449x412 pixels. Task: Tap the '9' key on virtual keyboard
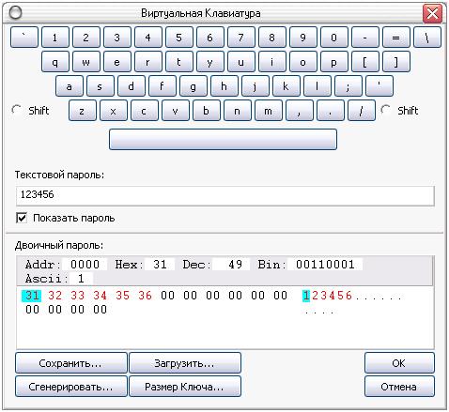point(303,38)
